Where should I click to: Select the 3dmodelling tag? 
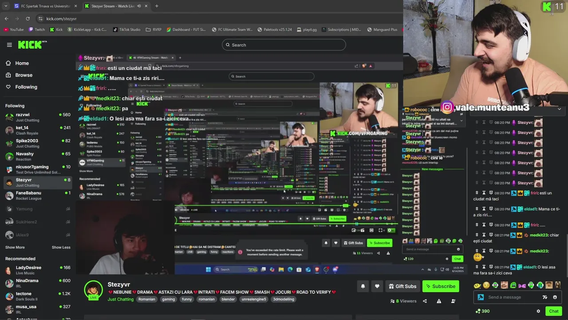(284, 300)
